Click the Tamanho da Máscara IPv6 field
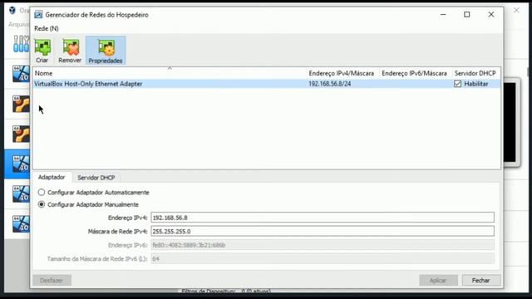This screenshot has height=299, width=532. click(x=323, y=258)
